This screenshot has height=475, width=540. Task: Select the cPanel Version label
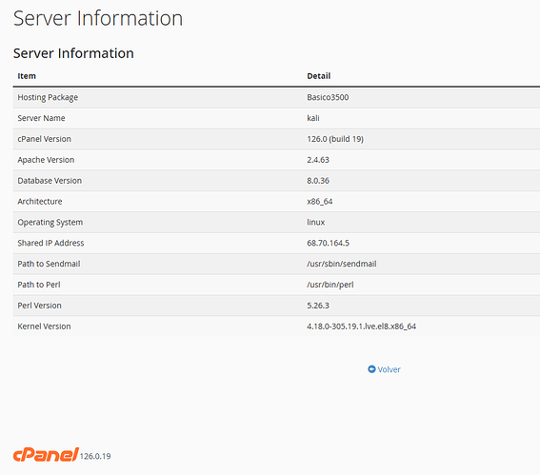tap(44, 139)
